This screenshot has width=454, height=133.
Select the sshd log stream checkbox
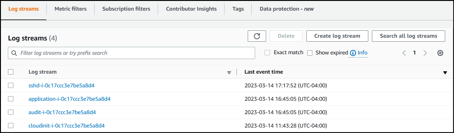[11, 86]
